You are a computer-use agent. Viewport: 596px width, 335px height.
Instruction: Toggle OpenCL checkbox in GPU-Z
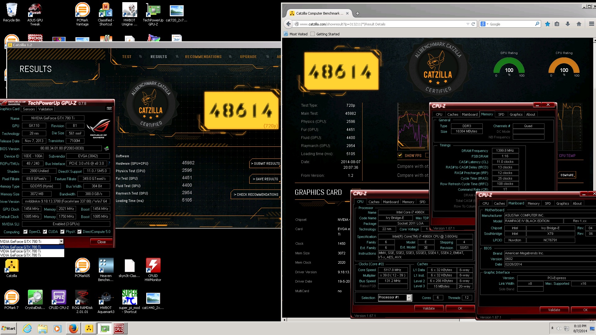coord(25,232)
